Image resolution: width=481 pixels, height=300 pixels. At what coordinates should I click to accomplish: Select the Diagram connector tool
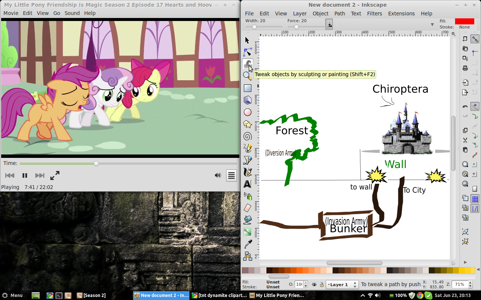(247, 256)
